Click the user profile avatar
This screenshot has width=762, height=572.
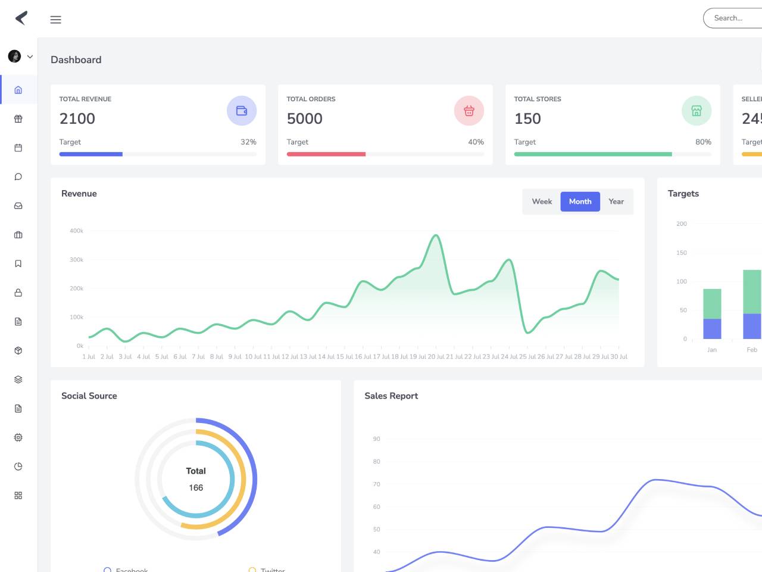click(x=14, y=56)
